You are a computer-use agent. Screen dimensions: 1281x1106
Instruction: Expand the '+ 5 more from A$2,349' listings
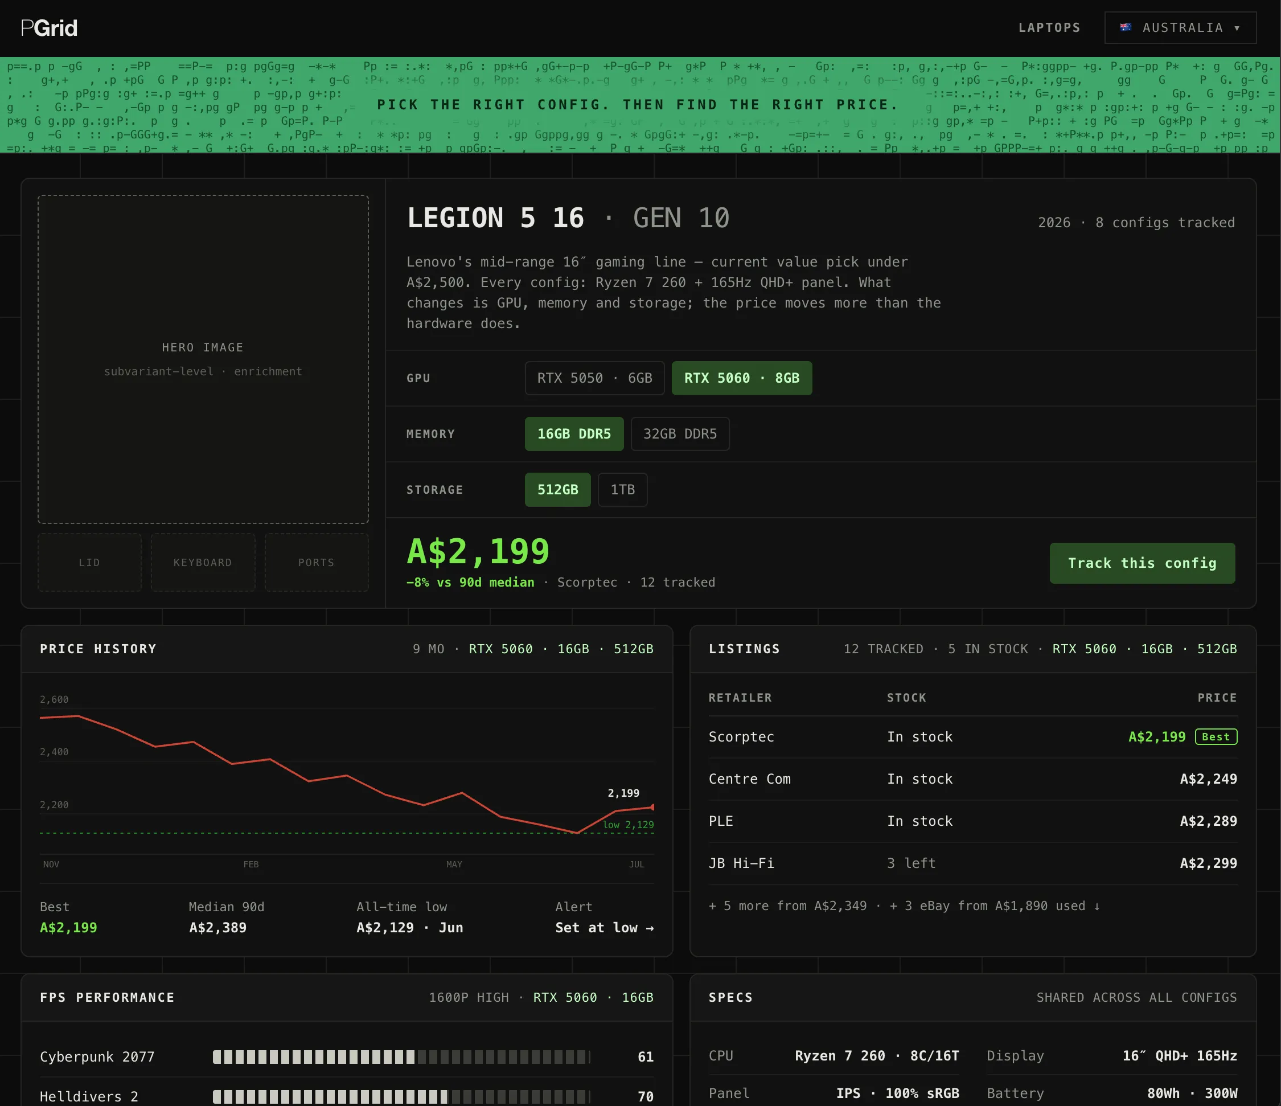tap(787, 906)
